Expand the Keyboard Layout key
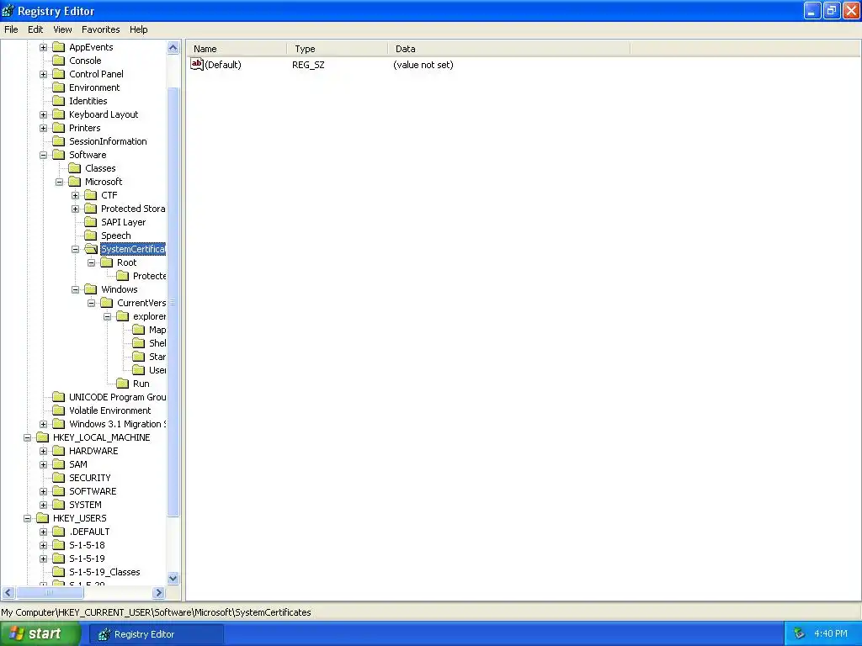 click(44, 114)
